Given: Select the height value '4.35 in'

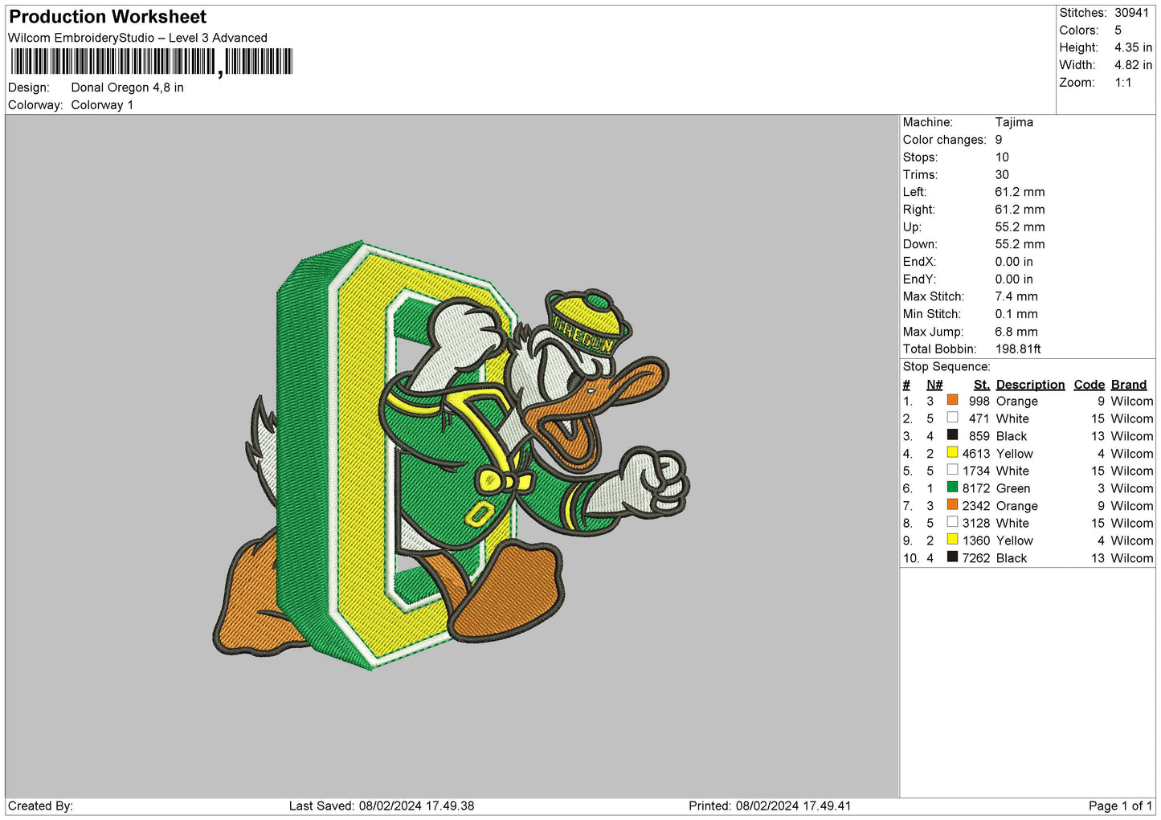Looking at the screenshot, I should pyautogui.click(x=1133, y=47).
